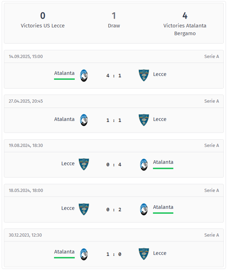This screenshot has height=270, width=227.
Task: Click Atalanta team name in 18.05.2024 match
Action: point(163,207)
